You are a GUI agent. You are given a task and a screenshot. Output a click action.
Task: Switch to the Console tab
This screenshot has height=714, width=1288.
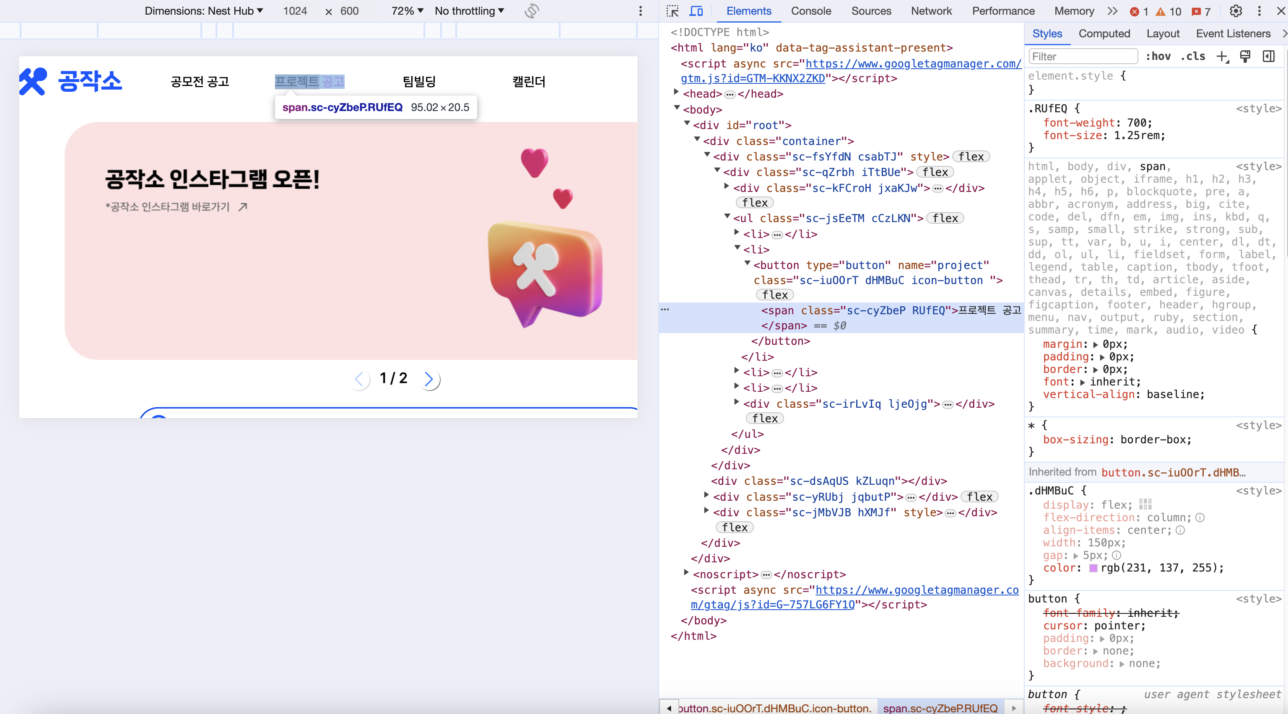(810, 11)
